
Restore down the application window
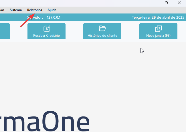click(166, 3)
